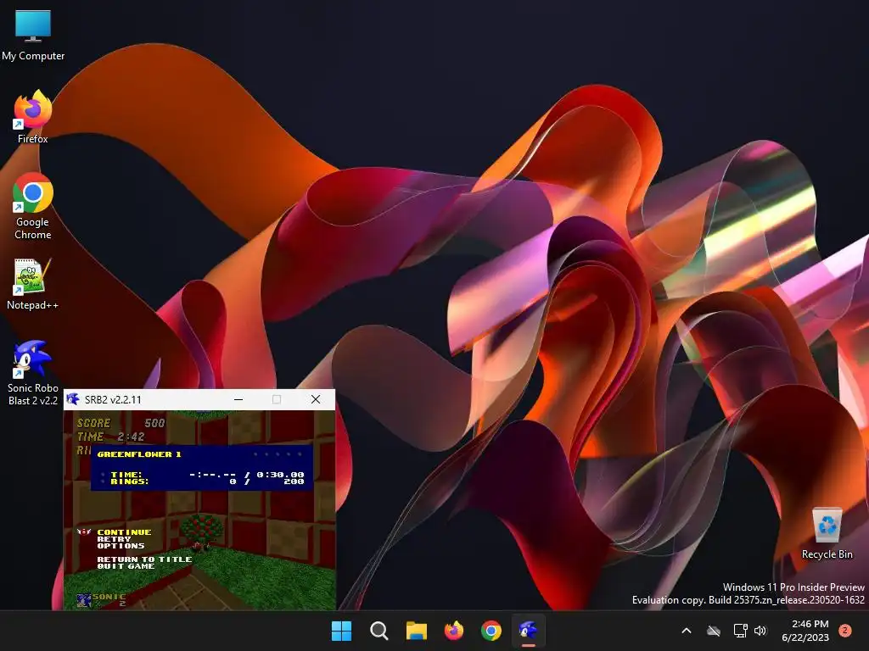
Task: Open the notification badge showing 2
Action: (845, 630)
